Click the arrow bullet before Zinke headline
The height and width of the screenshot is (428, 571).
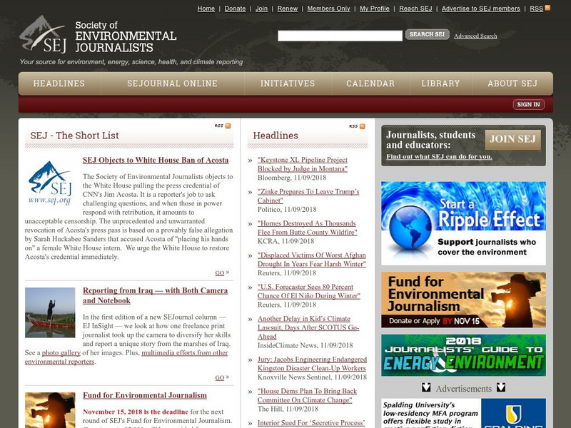click(x=251, y=192)
